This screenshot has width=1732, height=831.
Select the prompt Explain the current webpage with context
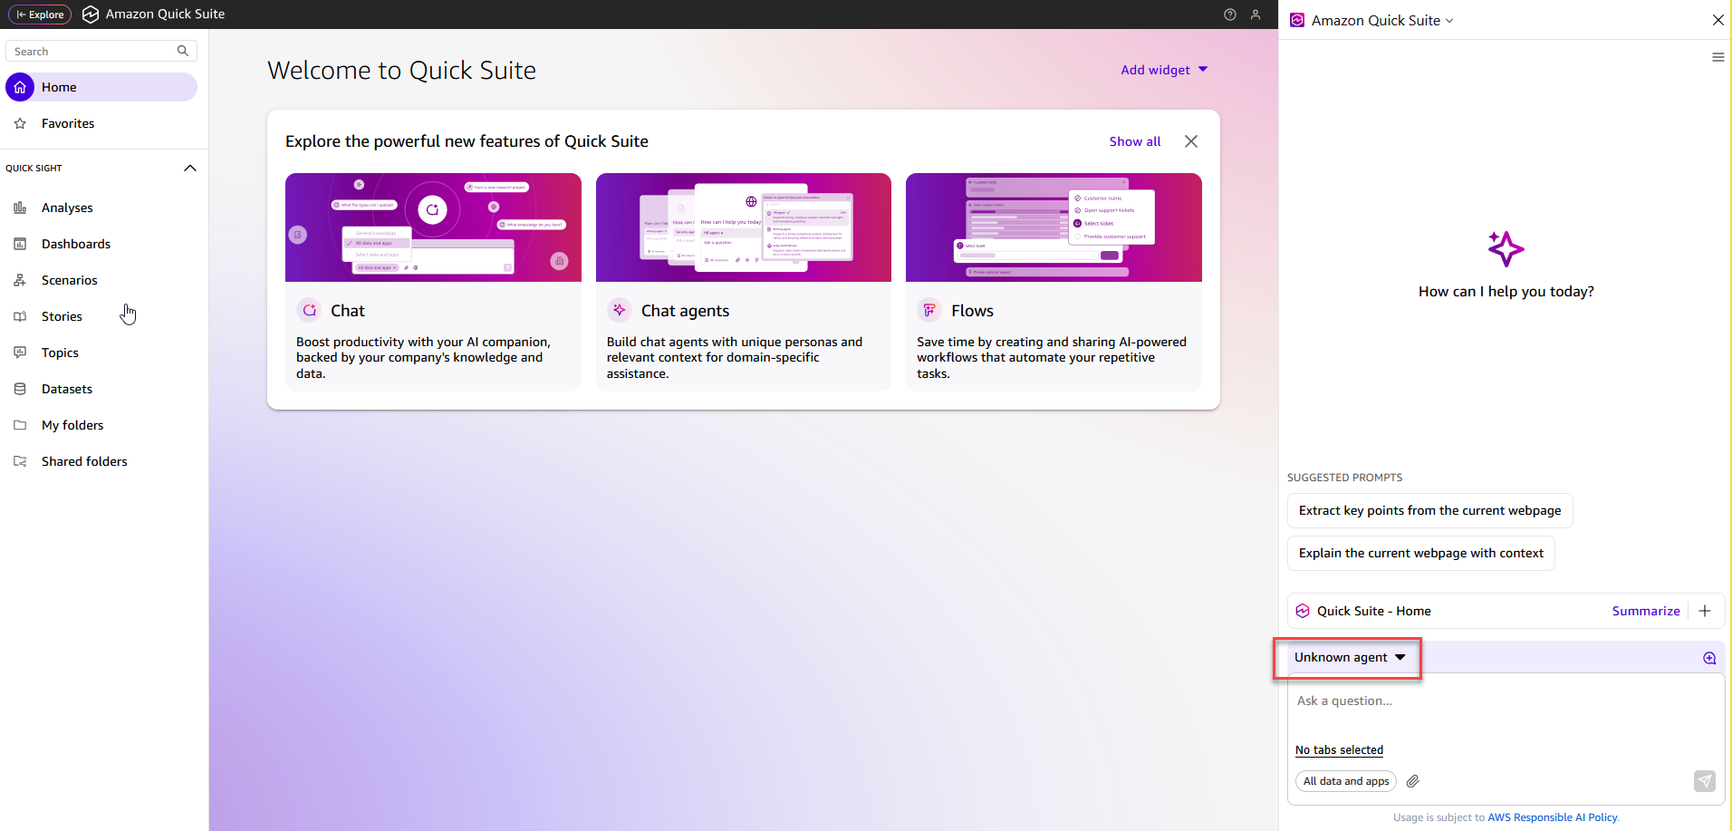(x=1421, y=554)
